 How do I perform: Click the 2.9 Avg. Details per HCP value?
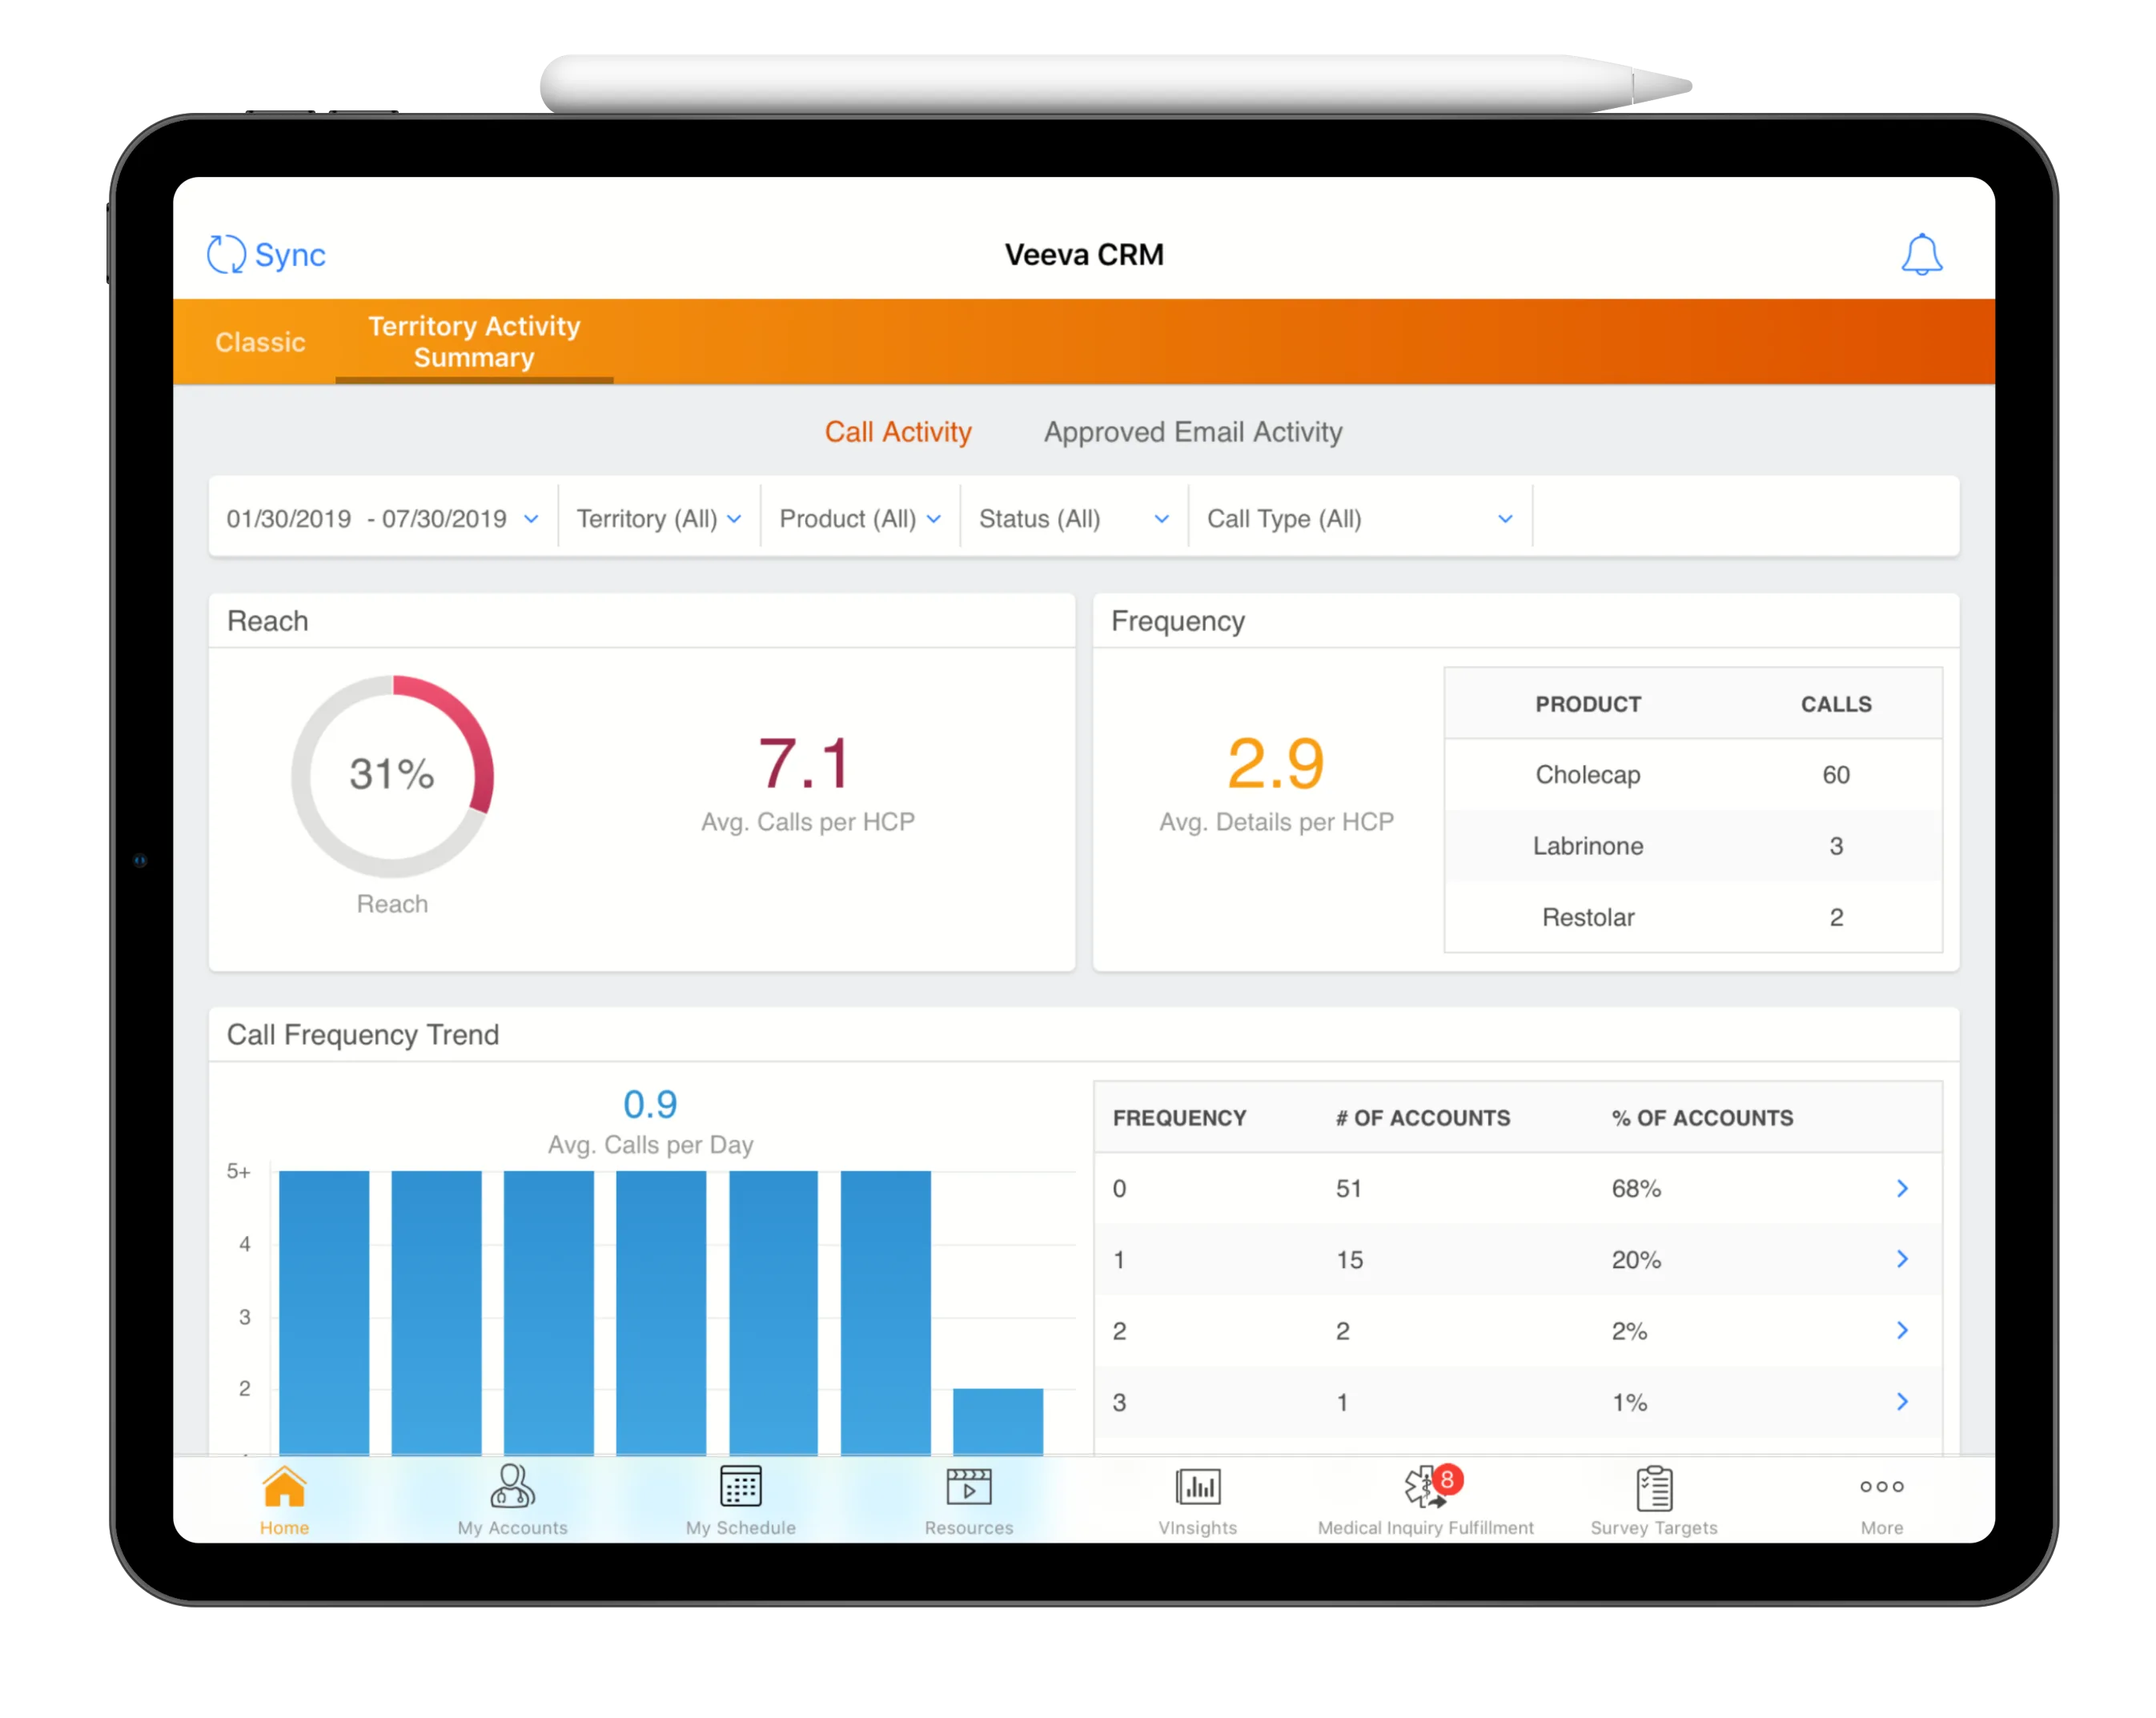point(1275,764)
